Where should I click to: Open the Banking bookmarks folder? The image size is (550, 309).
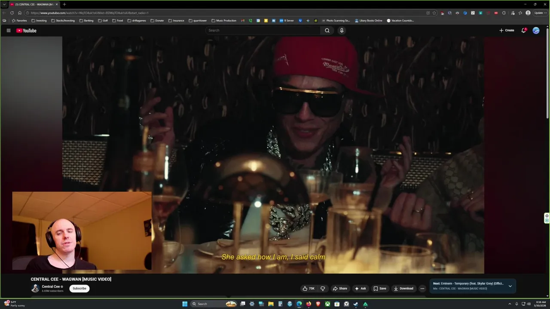click(86, 21)
